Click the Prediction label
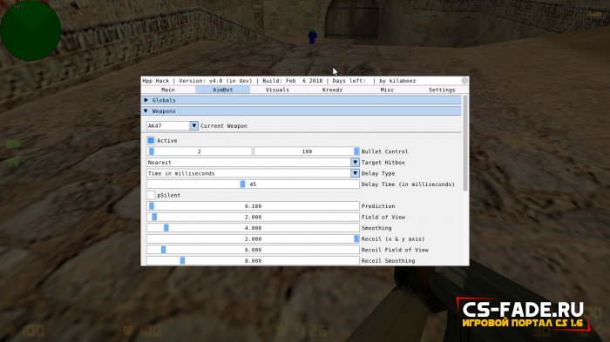This screenshot has width=610, height=342. coord(377,206)
